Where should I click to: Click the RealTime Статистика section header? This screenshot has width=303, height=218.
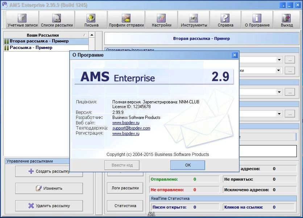223,198
